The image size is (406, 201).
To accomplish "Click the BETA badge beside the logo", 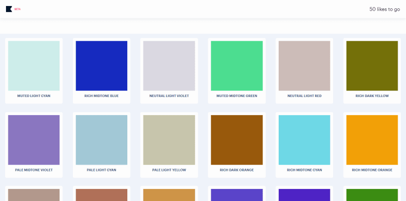I will tap(18, 9).
